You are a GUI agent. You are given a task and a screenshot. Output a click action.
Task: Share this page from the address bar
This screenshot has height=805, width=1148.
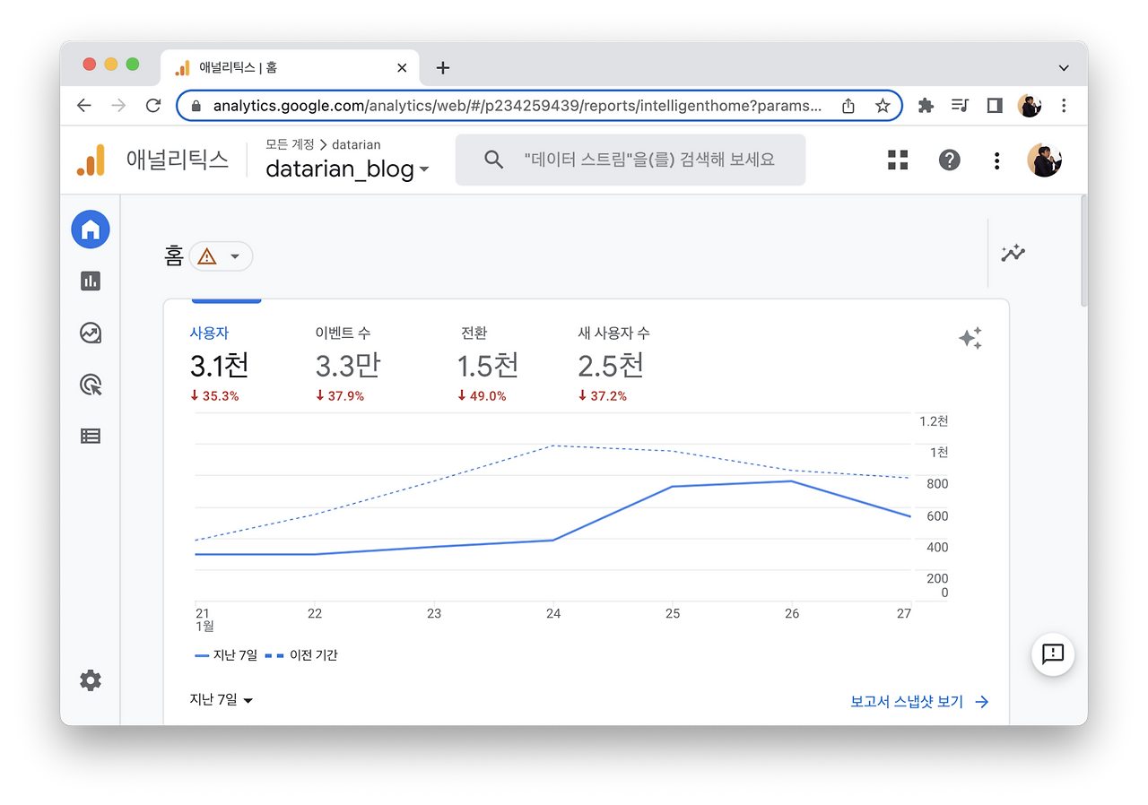(848, 106)
